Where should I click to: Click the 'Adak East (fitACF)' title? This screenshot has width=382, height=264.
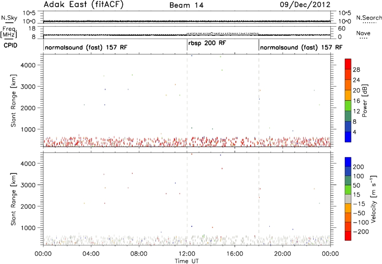click(x=84, y=5)
